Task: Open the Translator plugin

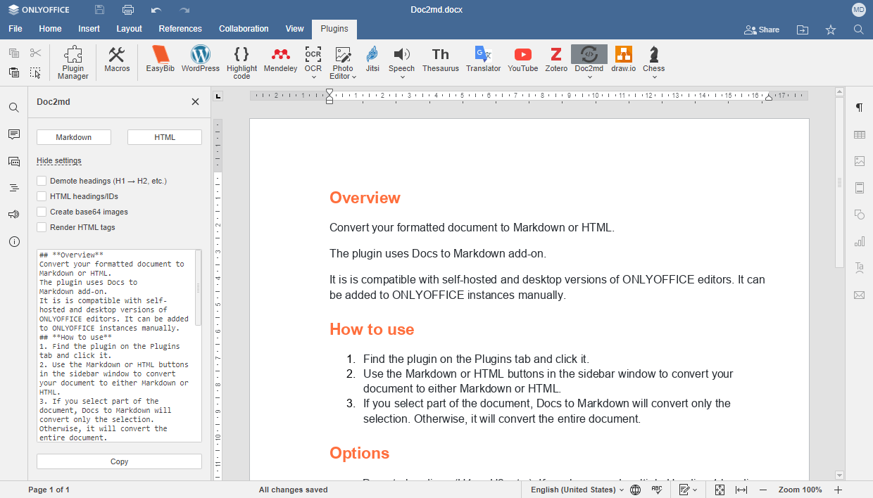Action: point(484,60)
